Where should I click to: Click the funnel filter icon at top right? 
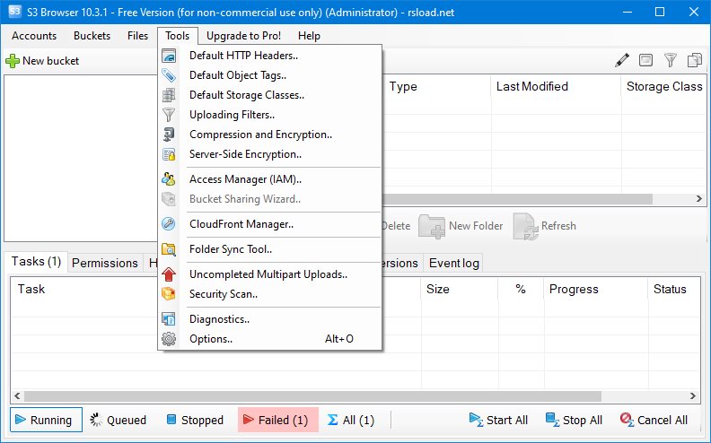point(670,61)
